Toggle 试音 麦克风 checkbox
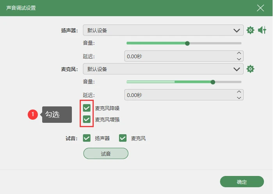The width and height of the screenshot is (273, 194). [x=123, y=138]
